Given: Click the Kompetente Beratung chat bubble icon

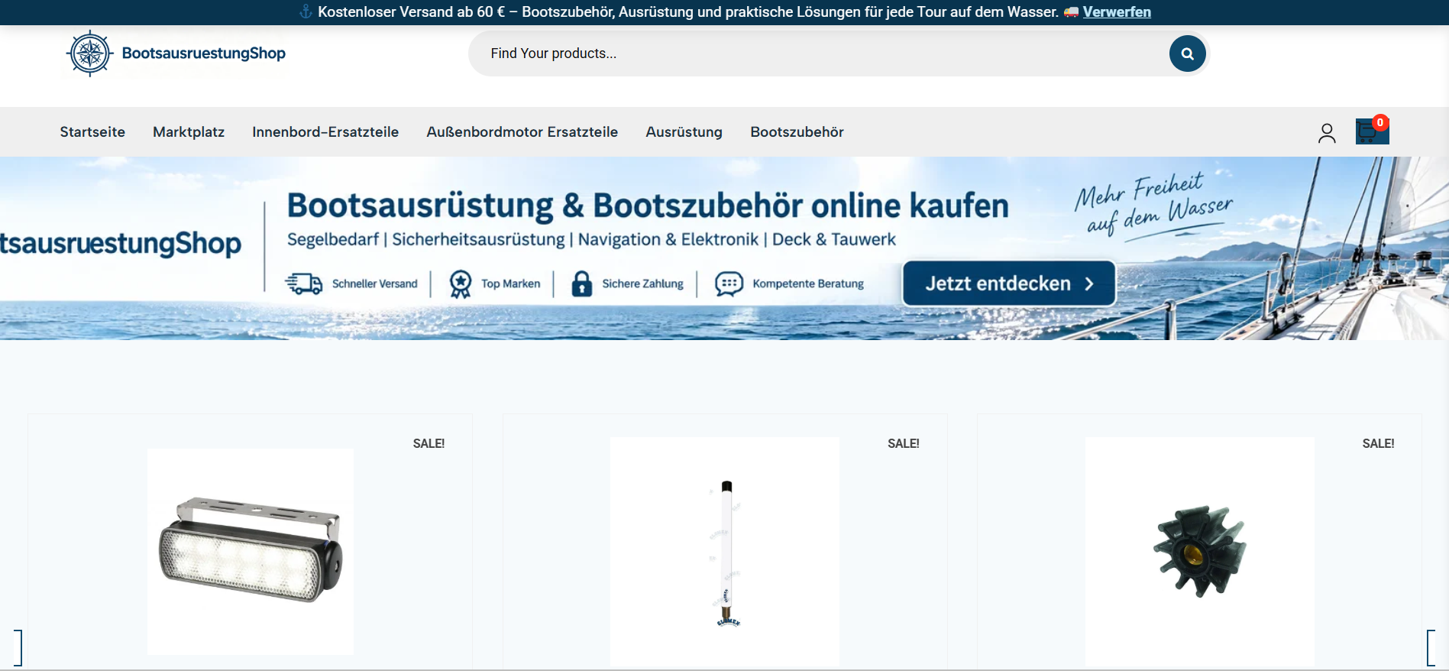Looking at the screenshot, I should coord(729,284).
